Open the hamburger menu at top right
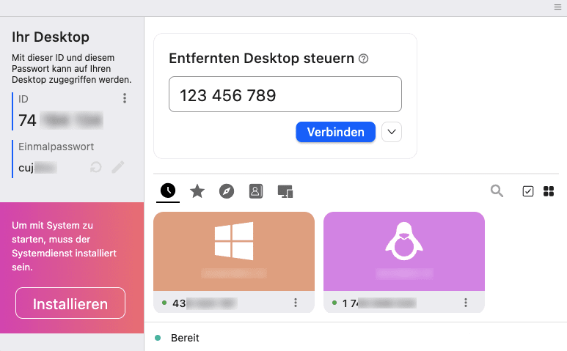 tap(557, 7)
